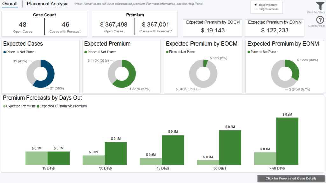This screenshot has width=326, height=183.
Task: Click the Not Place legend dot in Expected Premium
Action: (x=99, y=52)
